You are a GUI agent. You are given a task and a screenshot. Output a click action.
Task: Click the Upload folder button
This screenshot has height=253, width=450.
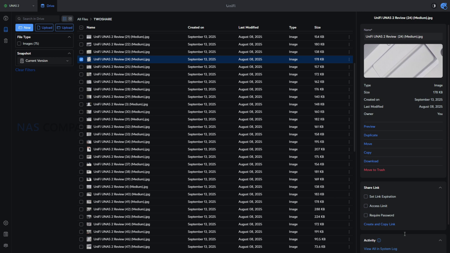[x=64, y=28]
